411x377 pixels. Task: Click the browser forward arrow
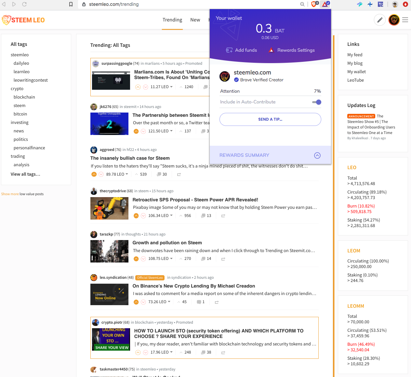(x=14, y=4)
